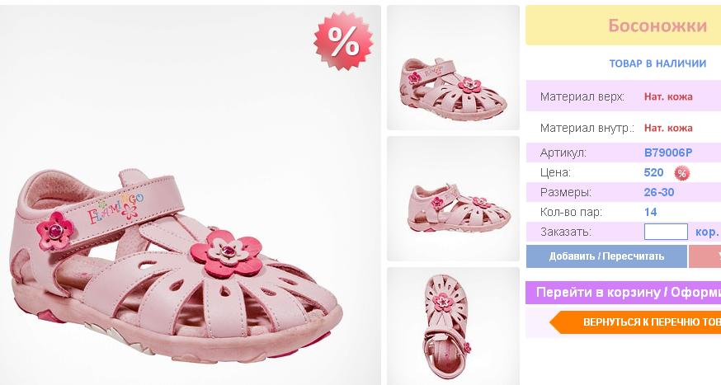The height and width of the screenshot is (385, 721).
Task: Click the price value 520
Action: click(x=653, y=172)
